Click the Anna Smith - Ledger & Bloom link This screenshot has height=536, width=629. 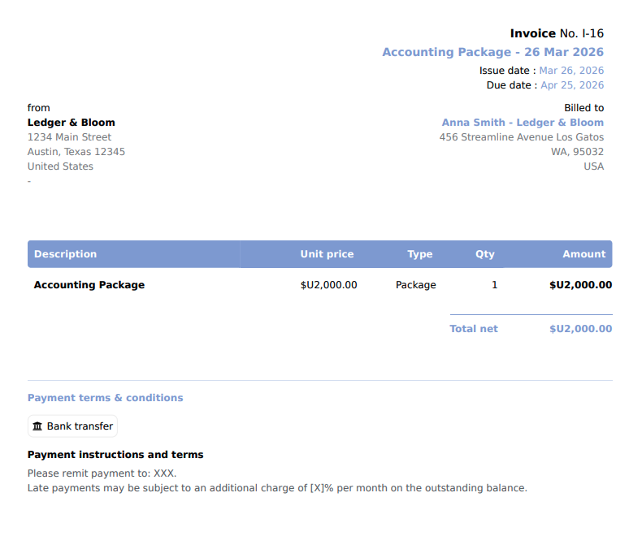pyautogui.click(x=523, y=123)
